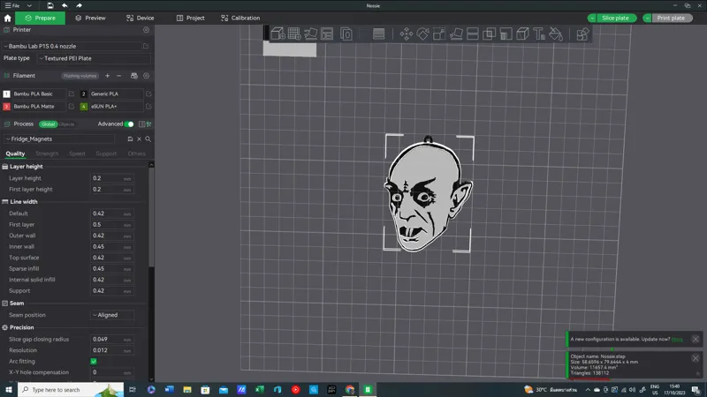707x397 pixels.
Task: Select the Global process mode
Action: [x=48, y=124]
